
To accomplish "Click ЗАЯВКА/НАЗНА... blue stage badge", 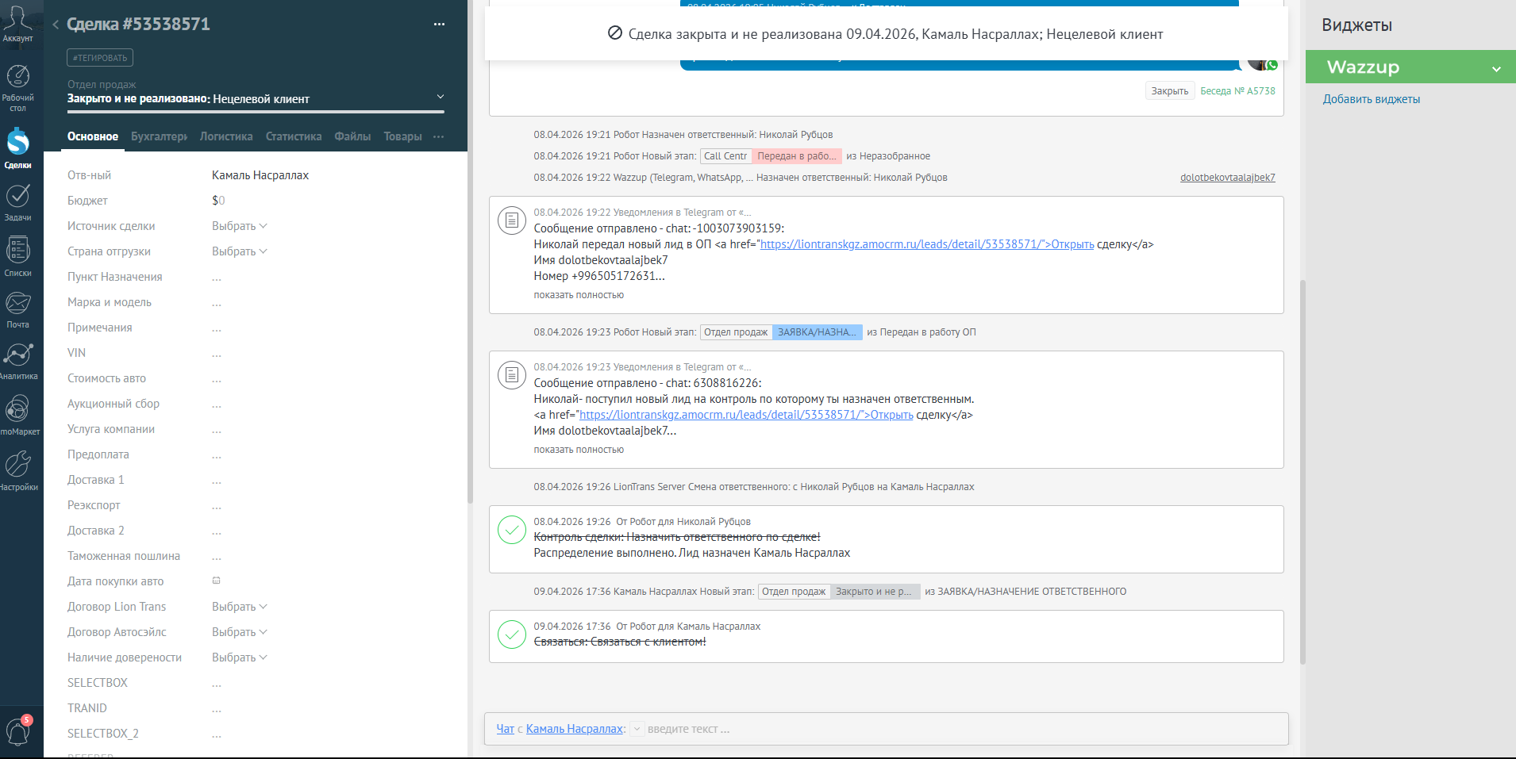I will click(818, 332).
